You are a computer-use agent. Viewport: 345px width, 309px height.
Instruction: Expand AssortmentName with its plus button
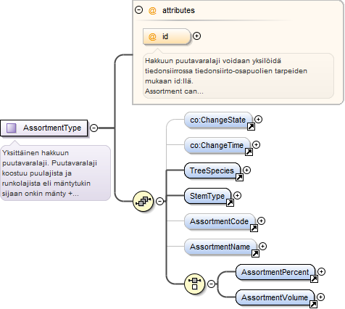click(x=262, y=247)
